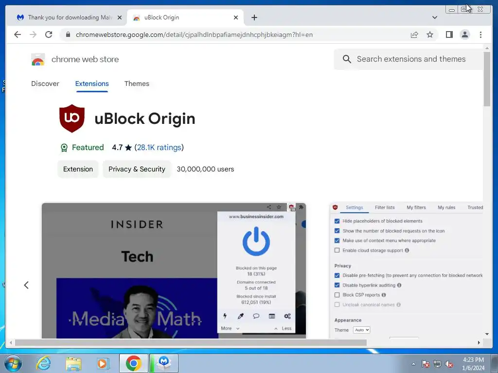Click the uBlock Origin shield logo

pyautogui.click(x=72, y=119)
